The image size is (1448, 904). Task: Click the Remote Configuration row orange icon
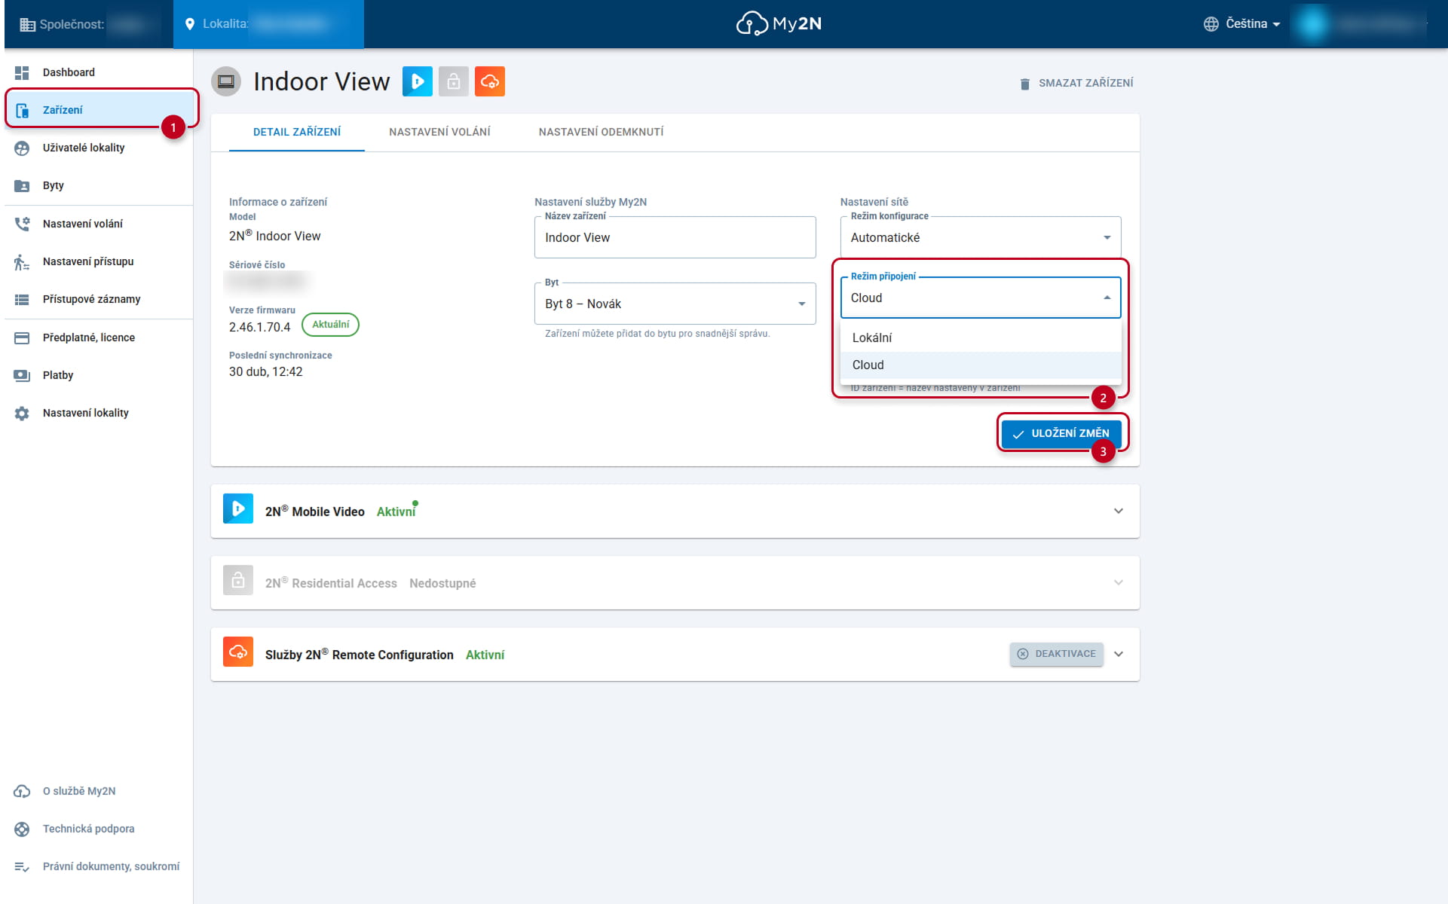pyautogui.click(x=238, y=652)
